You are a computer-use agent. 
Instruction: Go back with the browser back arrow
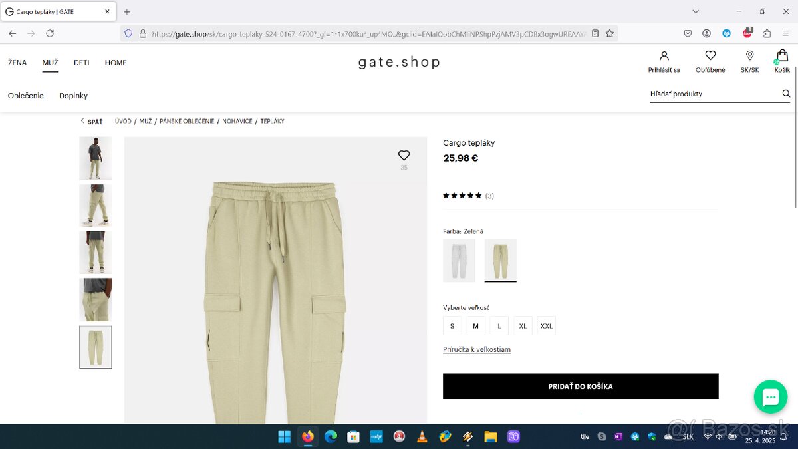13,33
